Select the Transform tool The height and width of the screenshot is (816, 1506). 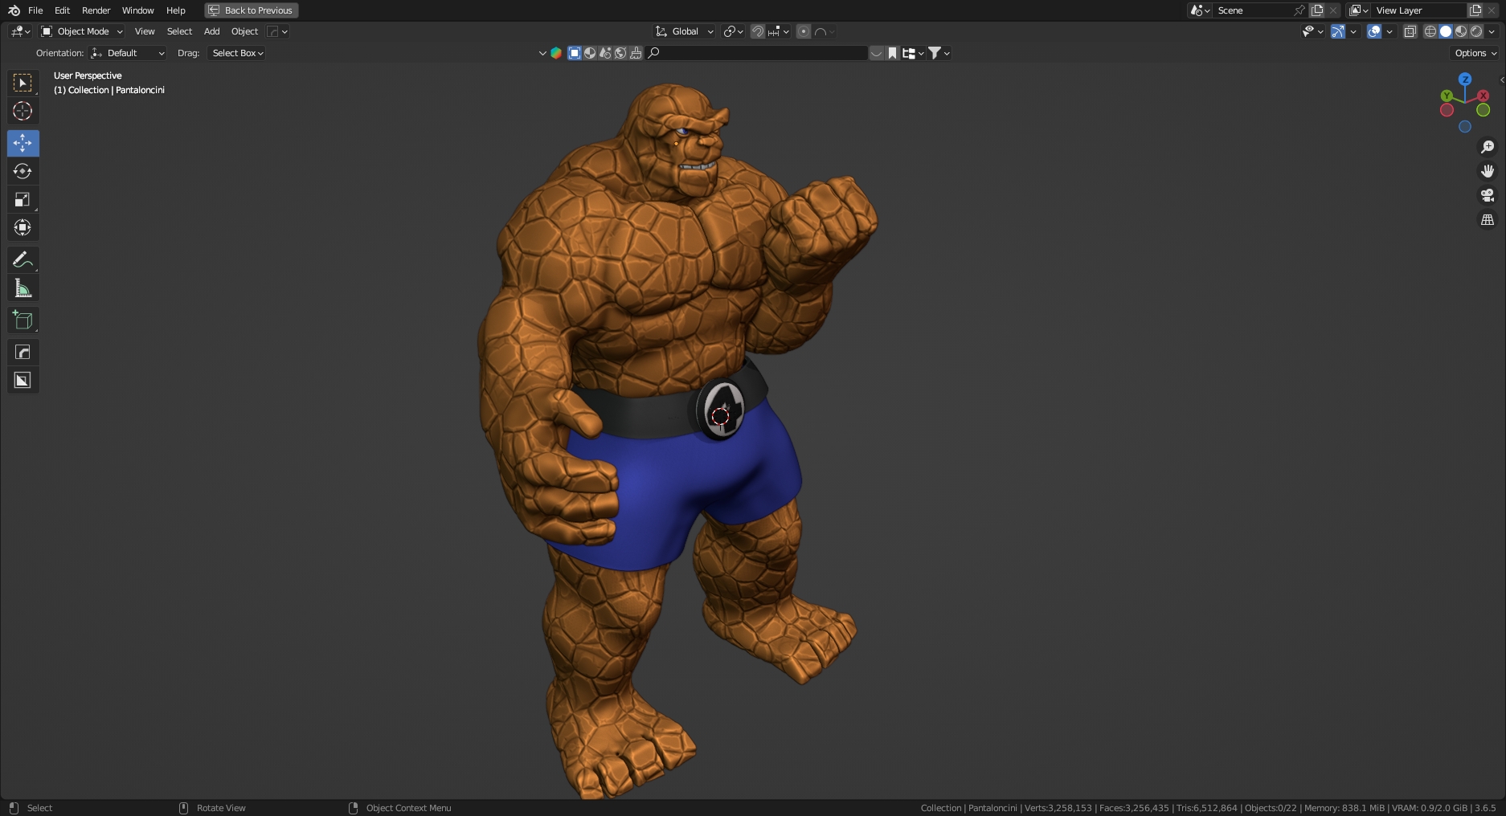coord(23,227)
